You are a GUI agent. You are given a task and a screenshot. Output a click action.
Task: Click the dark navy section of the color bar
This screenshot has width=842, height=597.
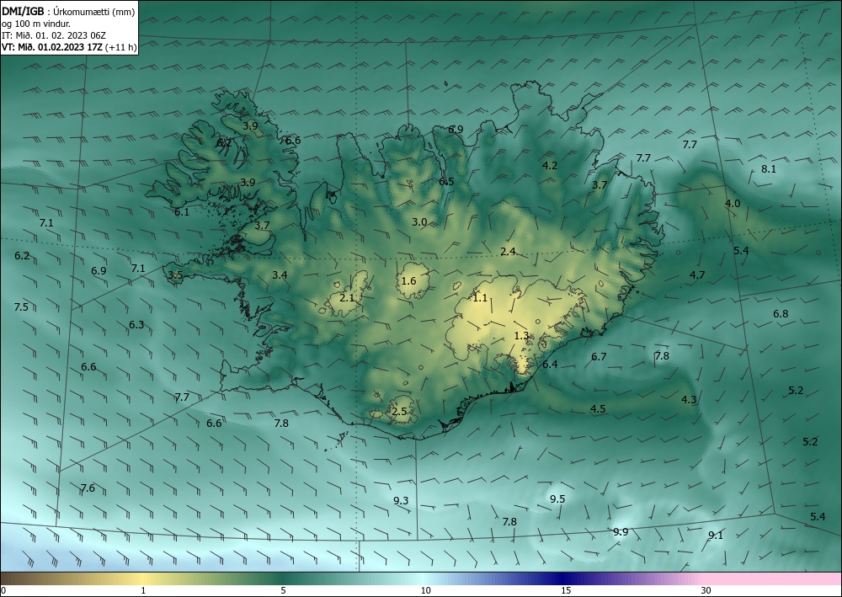pyautogui.click(x=564, y=578)
